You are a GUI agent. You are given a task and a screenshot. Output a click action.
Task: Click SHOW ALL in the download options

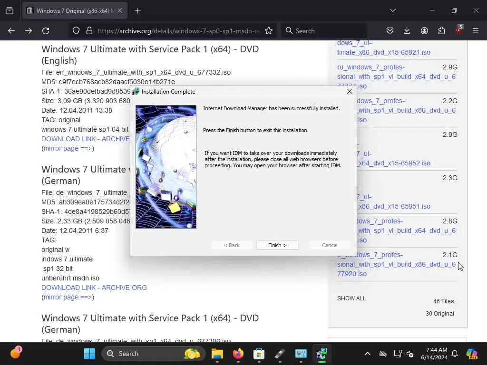(x=351, y=298)
